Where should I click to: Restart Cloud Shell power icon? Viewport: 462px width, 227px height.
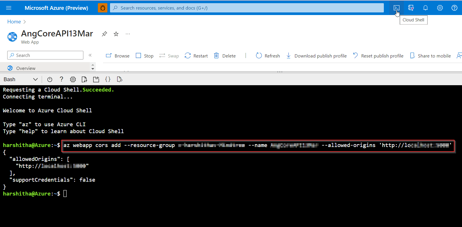click(50, 79)
